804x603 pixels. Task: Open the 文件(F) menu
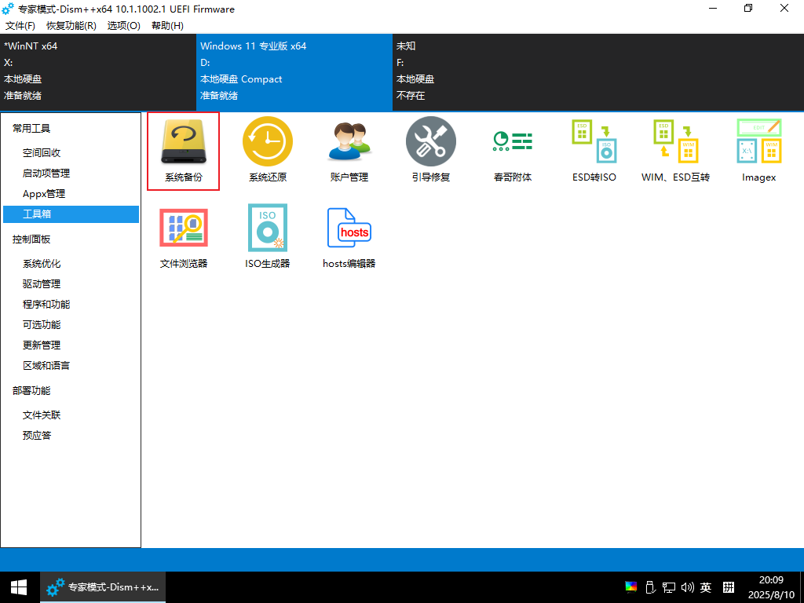[x=20, y=26]
